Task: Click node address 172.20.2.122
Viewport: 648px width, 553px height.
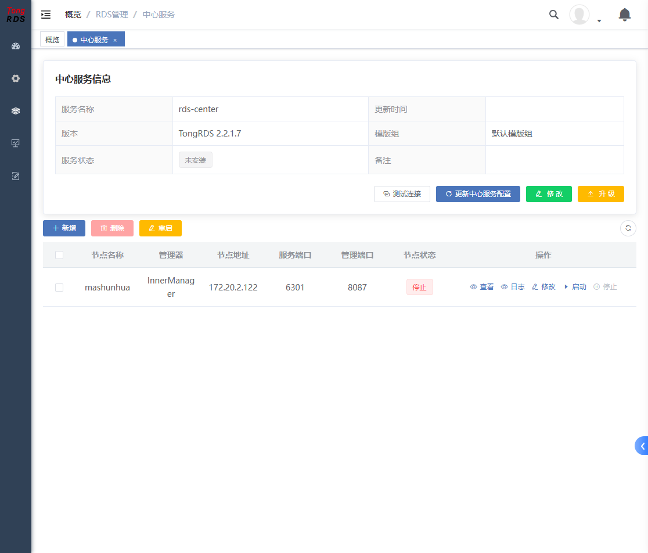Action: point(233,287)
